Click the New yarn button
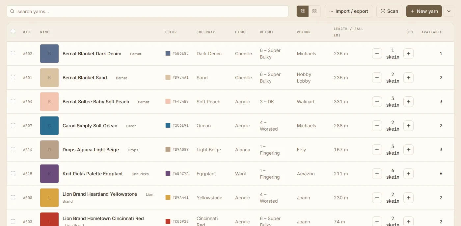This screenshot has height=226, width=461. [424, 11]
